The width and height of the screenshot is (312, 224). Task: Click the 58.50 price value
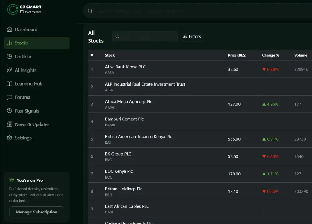click(233, 156)
